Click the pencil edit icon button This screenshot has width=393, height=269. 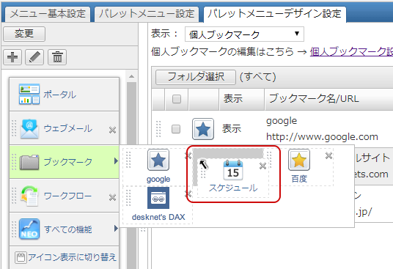point(34,57)
